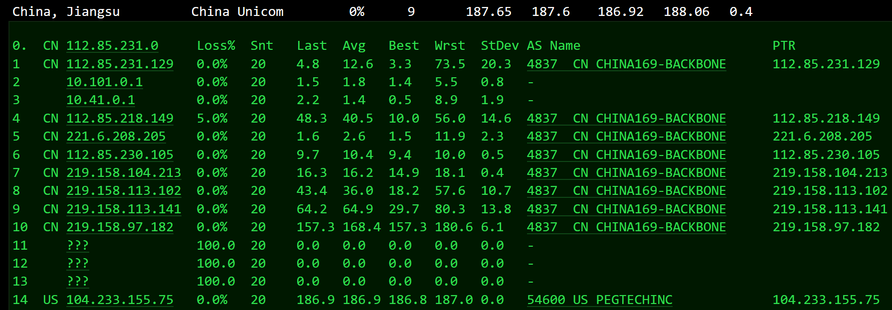Open hop 7 IP link 219.158.104.213
The width and height of the screenshot is (892, 310).
[x=124, y=173]
